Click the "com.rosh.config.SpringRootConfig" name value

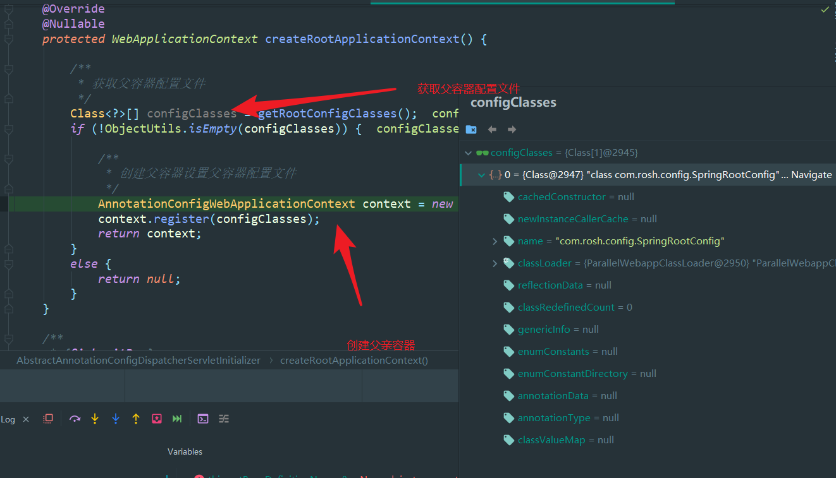639,241
